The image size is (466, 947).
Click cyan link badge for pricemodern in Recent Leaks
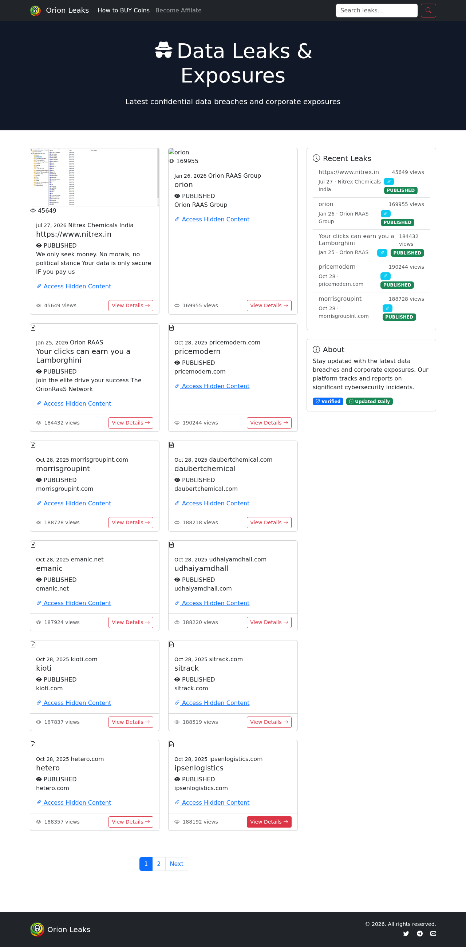(385, 276)
